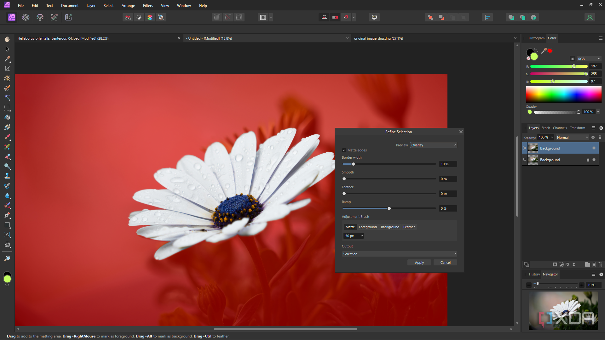Select the Artistic Text tool
Screen dimensions: 605x340
(7, 235)
